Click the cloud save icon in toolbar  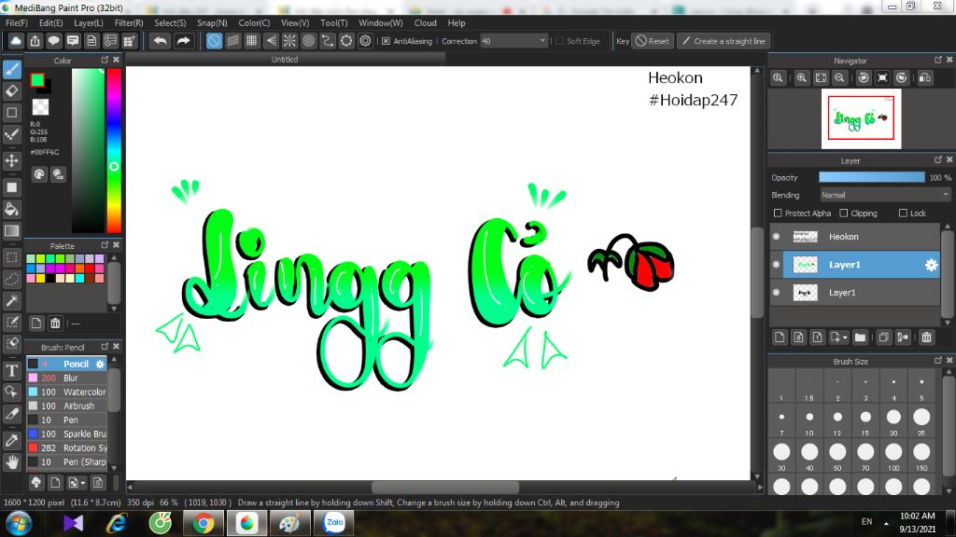click(16, 41)
